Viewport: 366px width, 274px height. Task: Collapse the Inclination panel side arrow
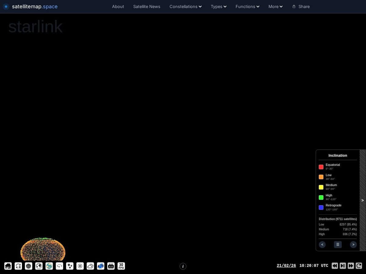click(363, 200)
